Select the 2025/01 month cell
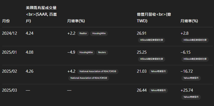Screen dimensions: 214x106 [9, 53]
